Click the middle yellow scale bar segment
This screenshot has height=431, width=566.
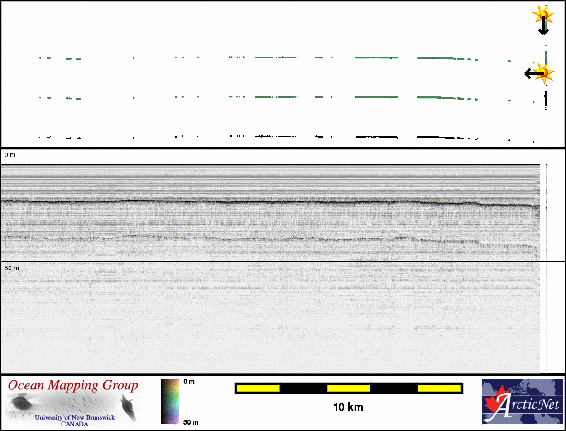pyautogui.click(x=349, y=388)
